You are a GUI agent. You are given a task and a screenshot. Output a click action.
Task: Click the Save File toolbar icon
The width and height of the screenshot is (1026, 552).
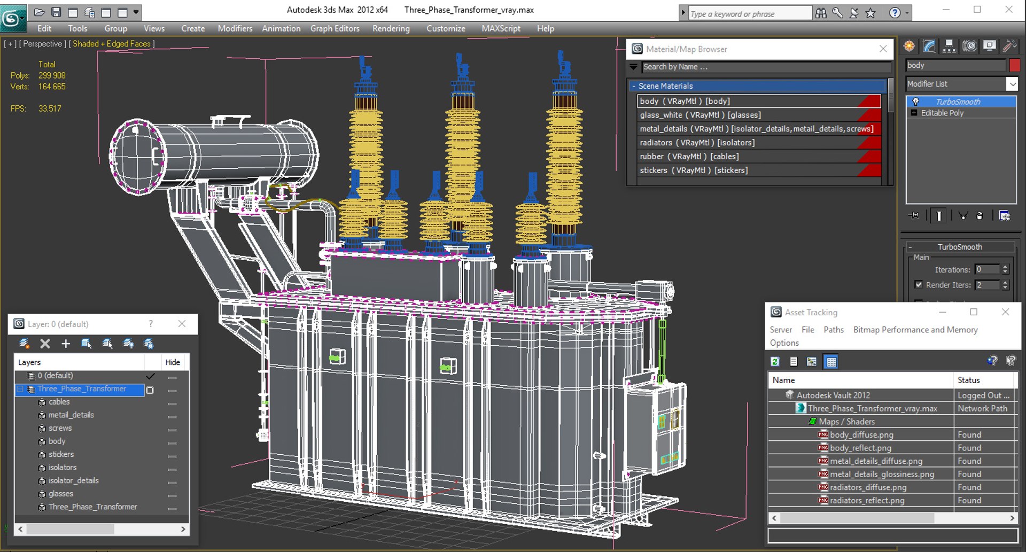pos(56,12)
